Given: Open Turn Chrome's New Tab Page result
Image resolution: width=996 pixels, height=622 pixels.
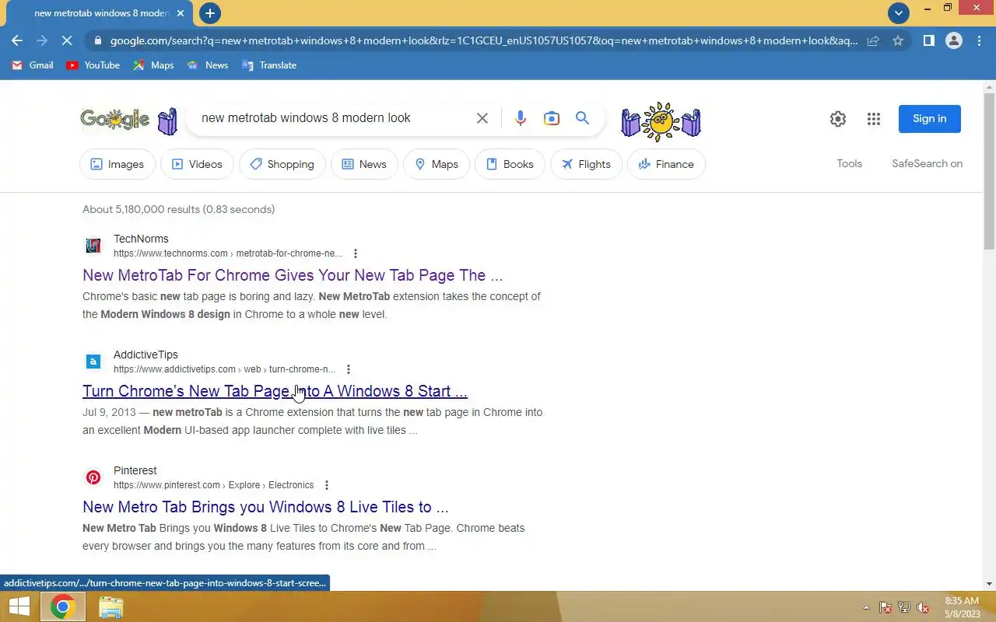Looking at the screenshot, I should pos(275,391).
